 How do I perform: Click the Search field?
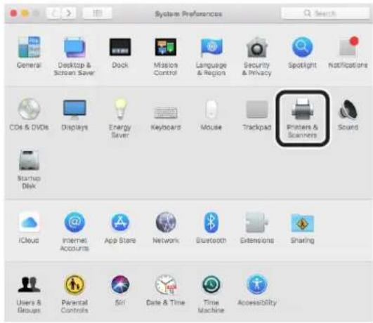325,13
